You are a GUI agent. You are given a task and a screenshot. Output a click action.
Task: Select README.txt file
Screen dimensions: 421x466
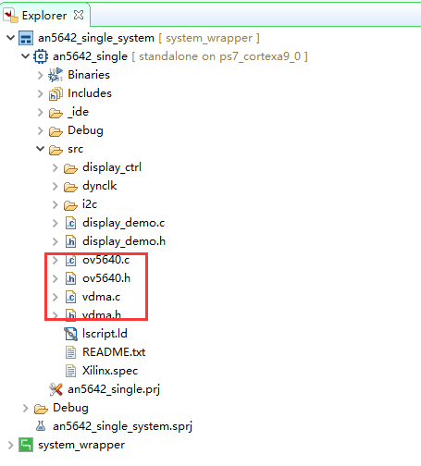coord(114,352)
